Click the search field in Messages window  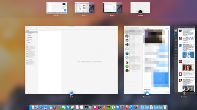[x=132, y=28]
